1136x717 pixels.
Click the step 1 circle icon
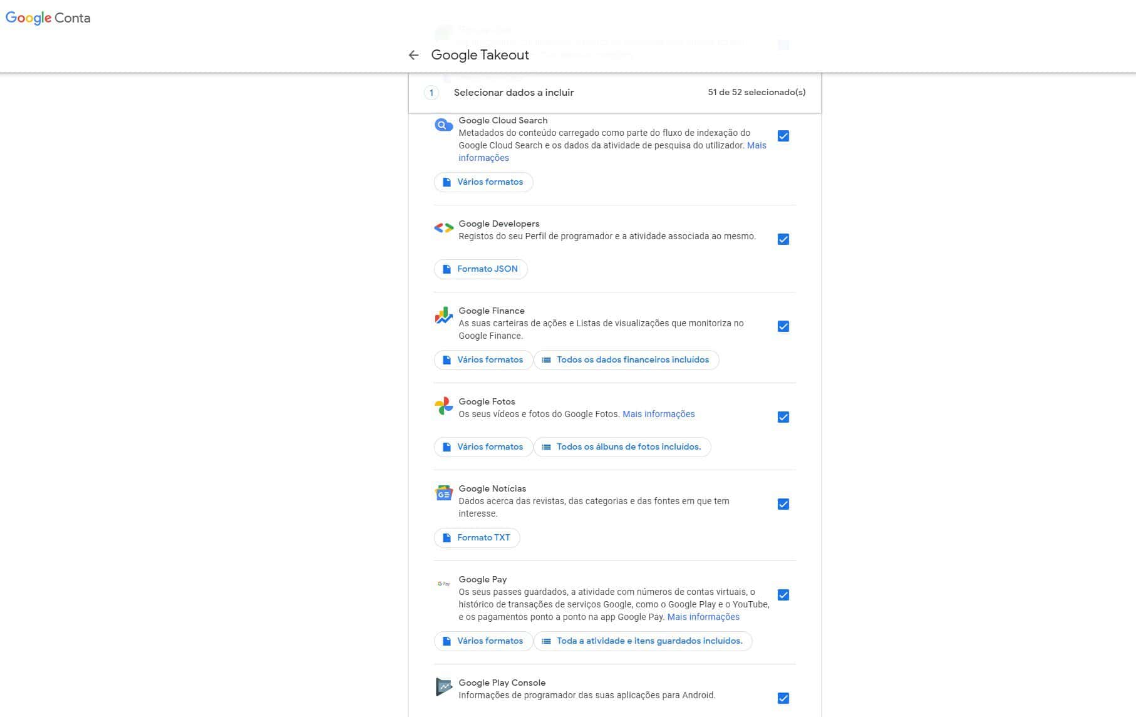point(431,93)
